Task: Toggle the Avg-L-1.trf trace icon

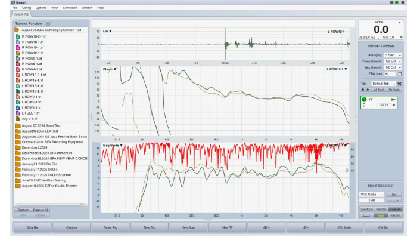Action: coord(18,118)
